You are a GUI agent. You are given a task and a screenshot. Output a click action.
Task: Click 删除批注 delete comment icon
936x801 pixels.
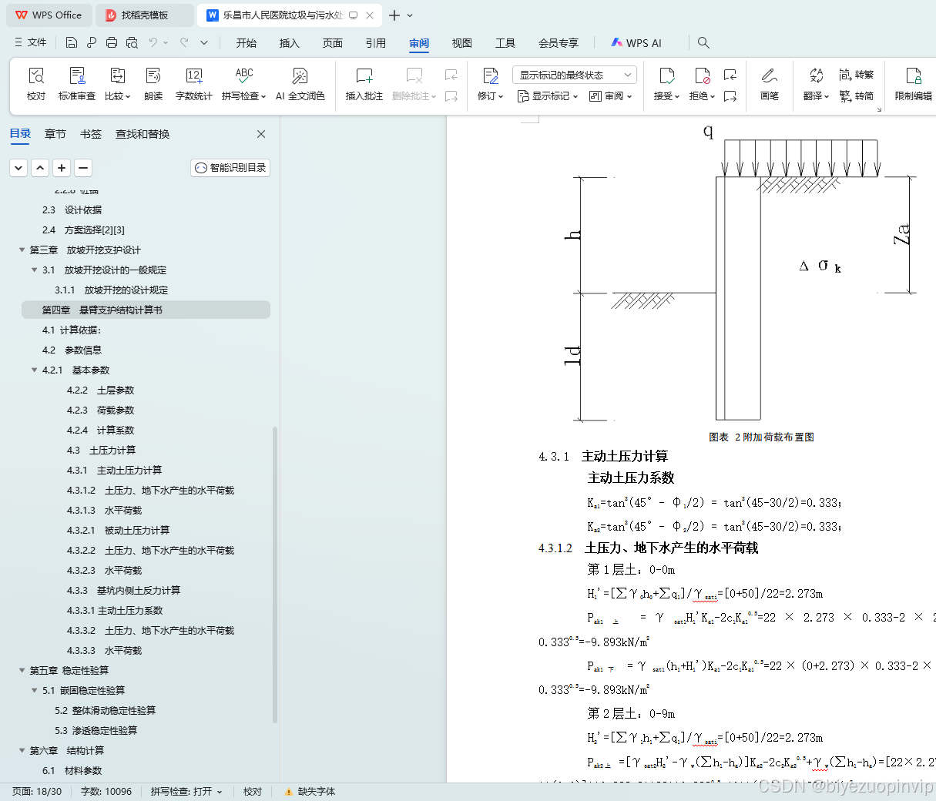(x=414, y=75)
